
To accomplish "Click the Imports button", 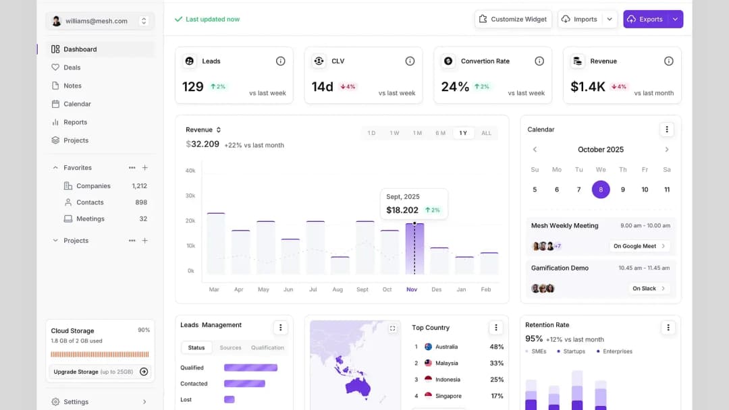I will pyautogui.click(x=580, y=19).
